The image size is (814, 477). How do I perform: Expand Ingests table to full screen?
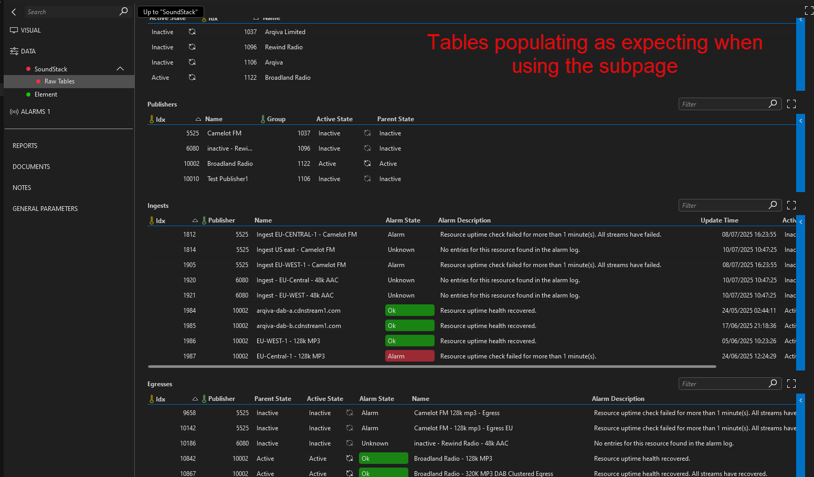[x=791, y=205]
